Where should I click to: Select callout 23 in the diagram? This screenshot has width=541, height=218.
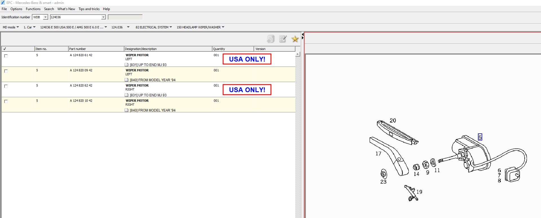383,182
